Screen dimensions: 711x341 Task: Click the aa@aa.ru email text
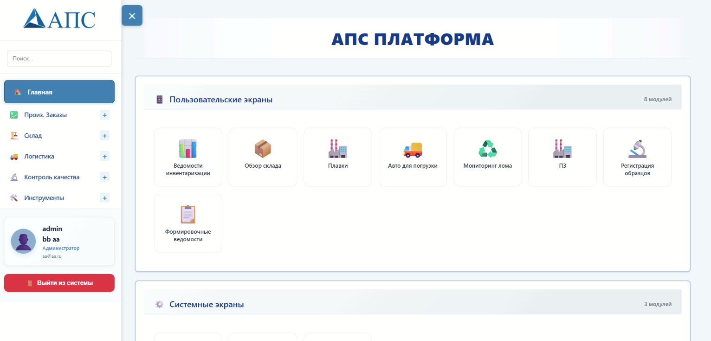coord(52,256)
